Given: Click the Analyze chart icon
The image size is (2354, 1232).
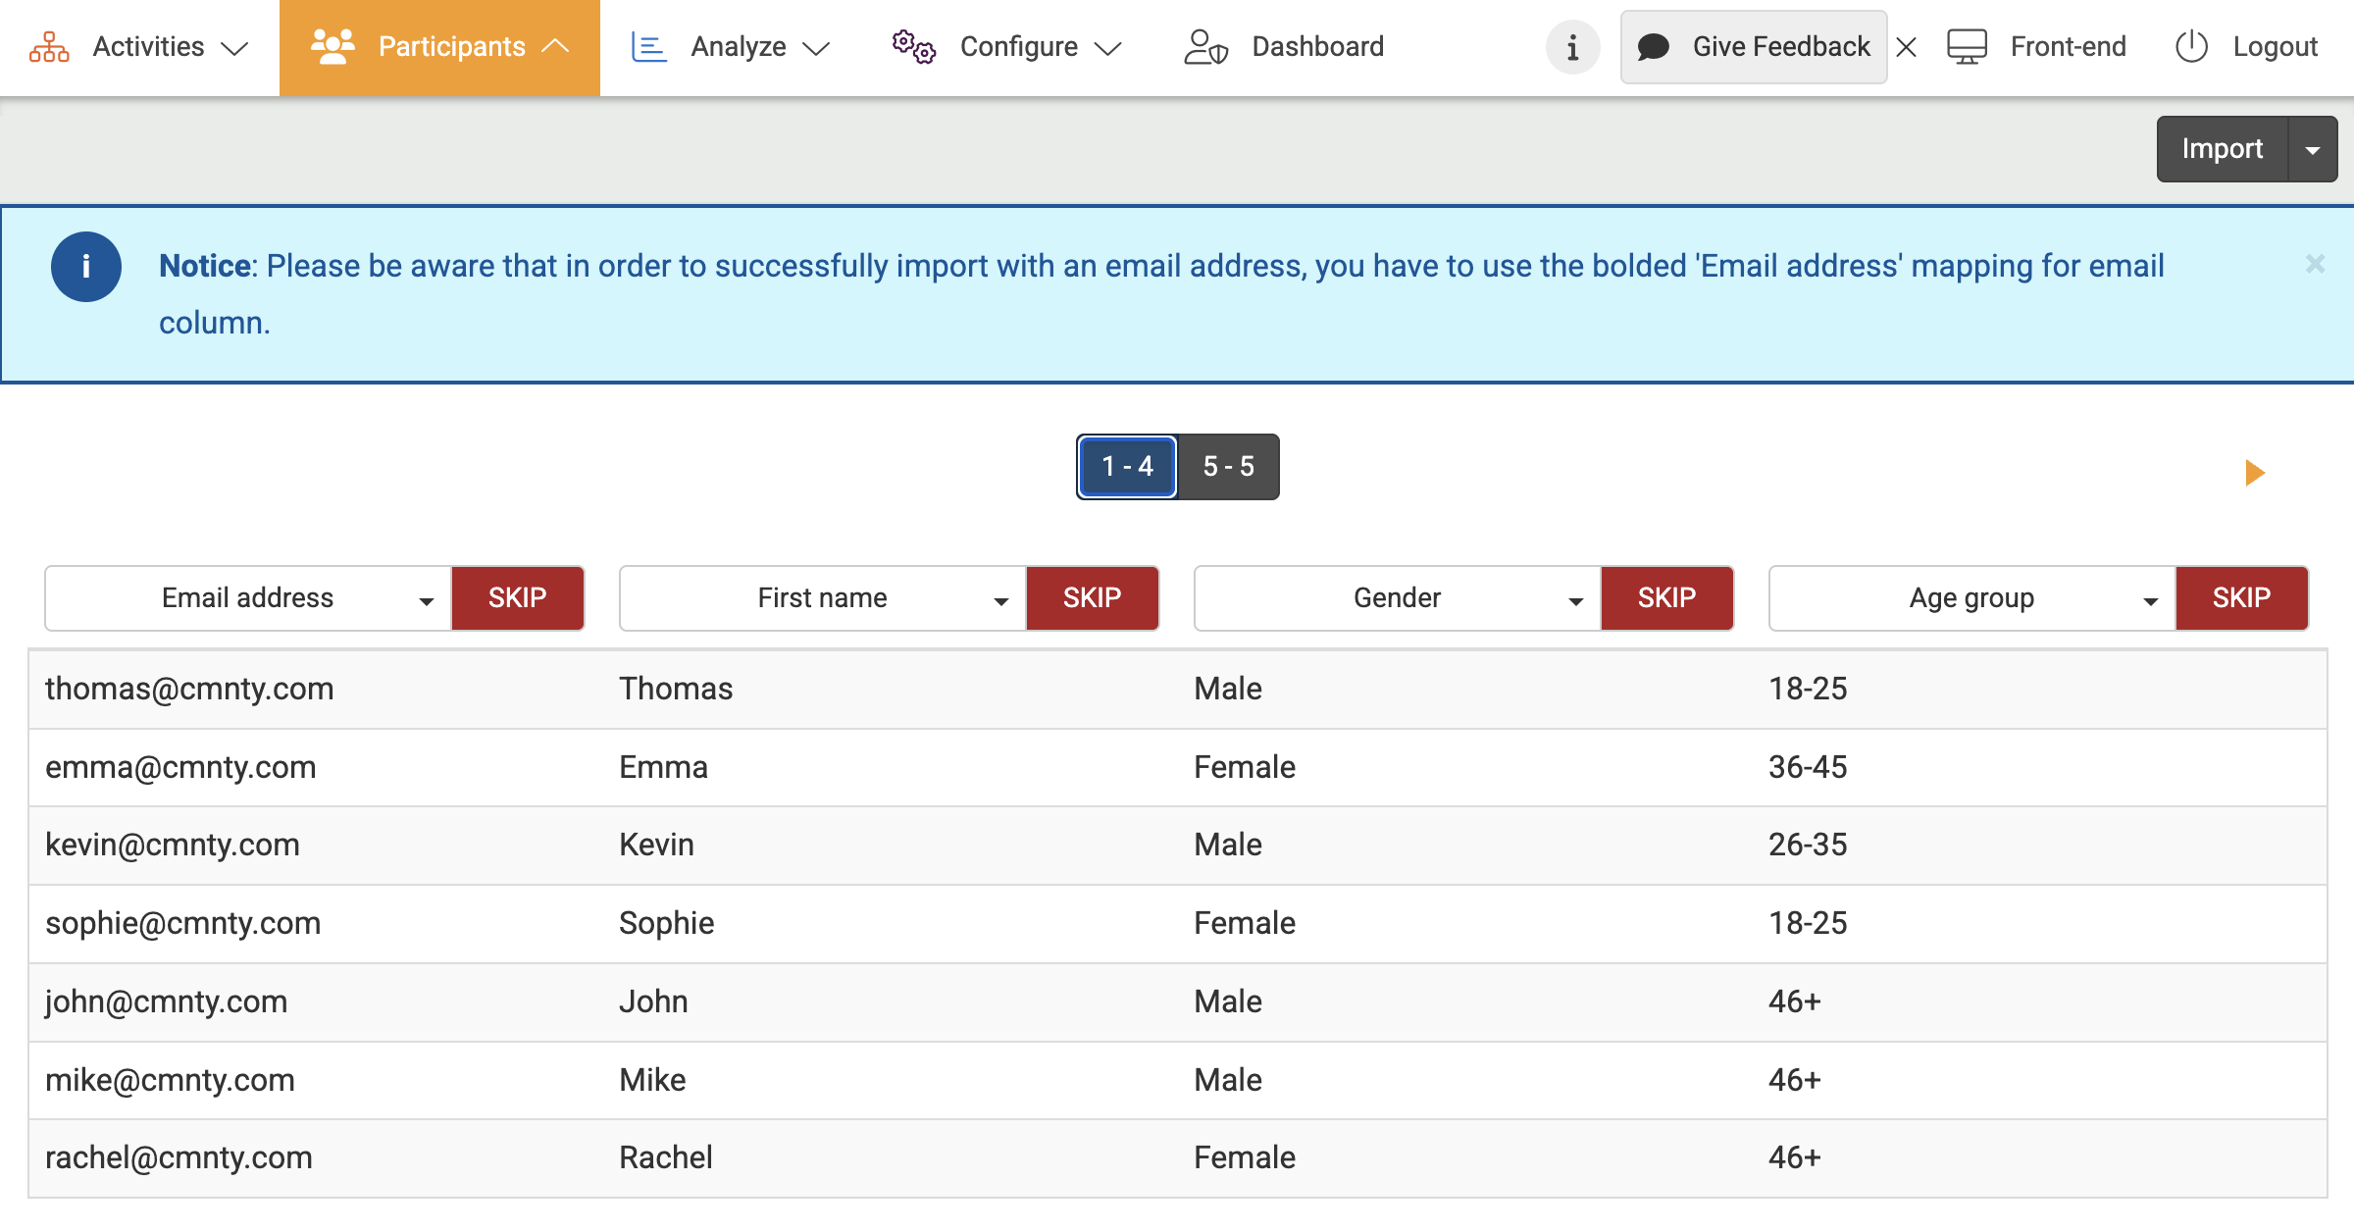Looking at the screenshot, I should tap(648, 47).
